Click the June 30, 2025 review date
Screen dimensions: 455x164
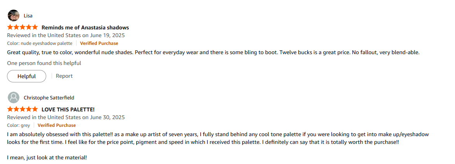[x=66, y=117]
